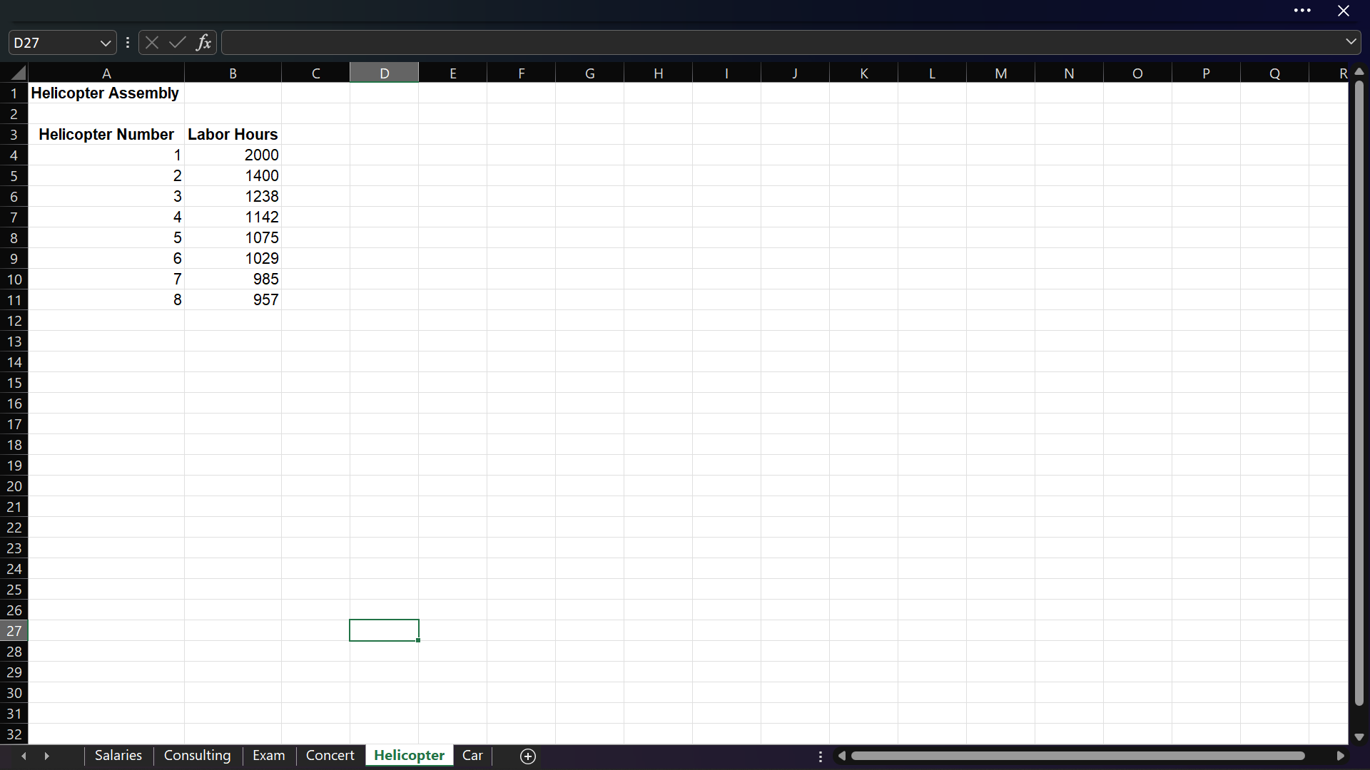Switch to the Car sheet tab
The width and height of the screenshot is (1370, 770).
(472, 755)
